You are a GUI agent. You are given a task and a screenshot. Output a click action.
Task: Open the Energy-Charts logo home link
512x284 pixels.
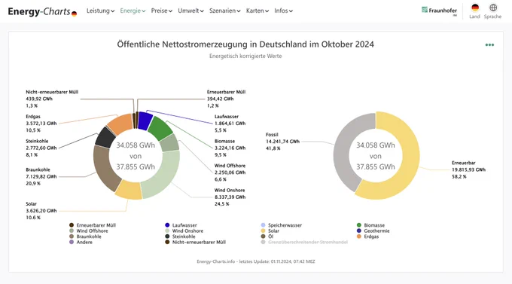pos(42,11)
